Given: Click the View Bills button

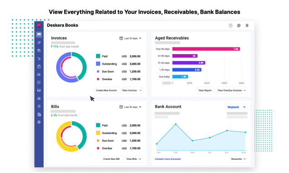Looking at the screenshot, I should pos(133,159).
